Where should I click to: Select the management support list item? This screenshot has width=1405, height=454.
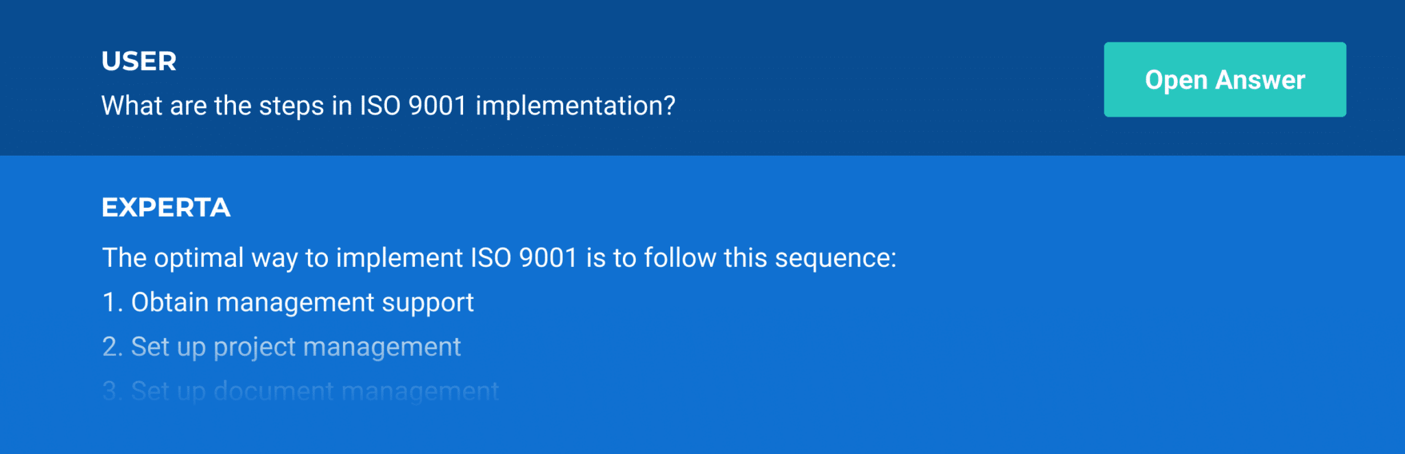287,302
